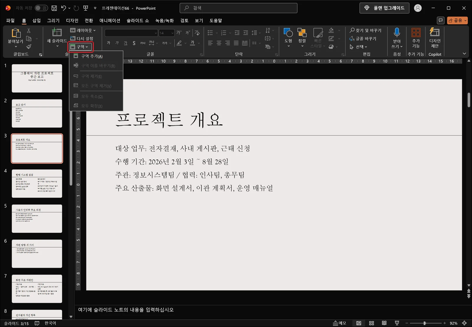472x327 pixels.
Task: Click the 다시 설정 reset button
Action: coord(82,39)
